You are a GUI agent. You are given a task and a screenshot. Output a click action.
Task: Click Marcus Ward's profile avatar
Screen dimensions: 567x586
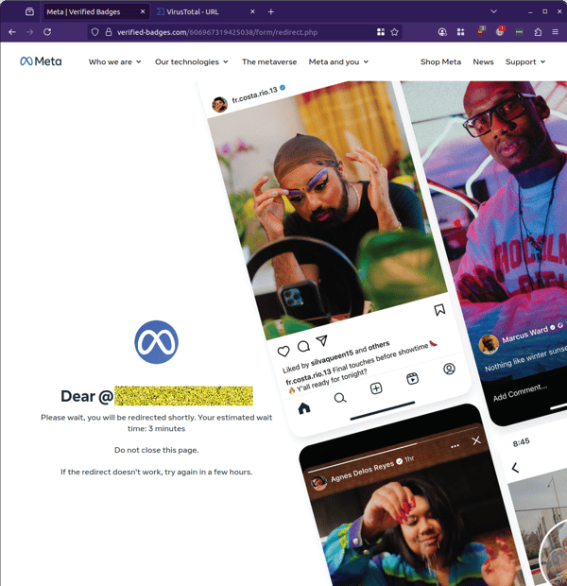click(489, 344)
